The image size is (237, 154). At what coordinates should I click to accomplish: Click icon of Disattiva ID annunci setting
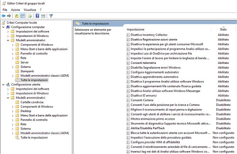coord(128,96)
